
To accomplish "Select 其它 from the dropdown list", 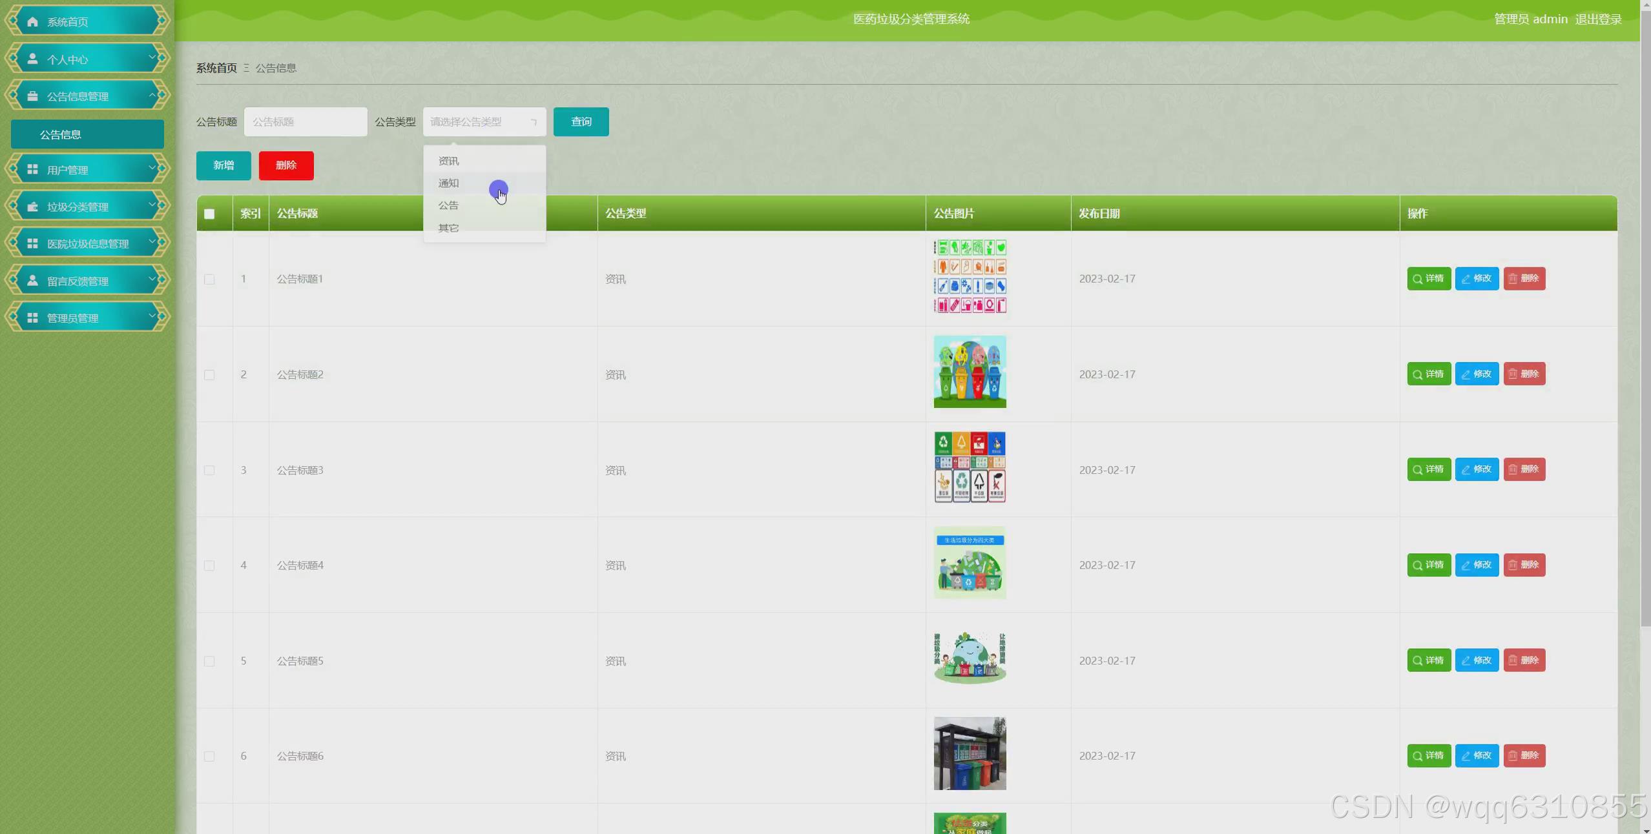I will point(484,228).
